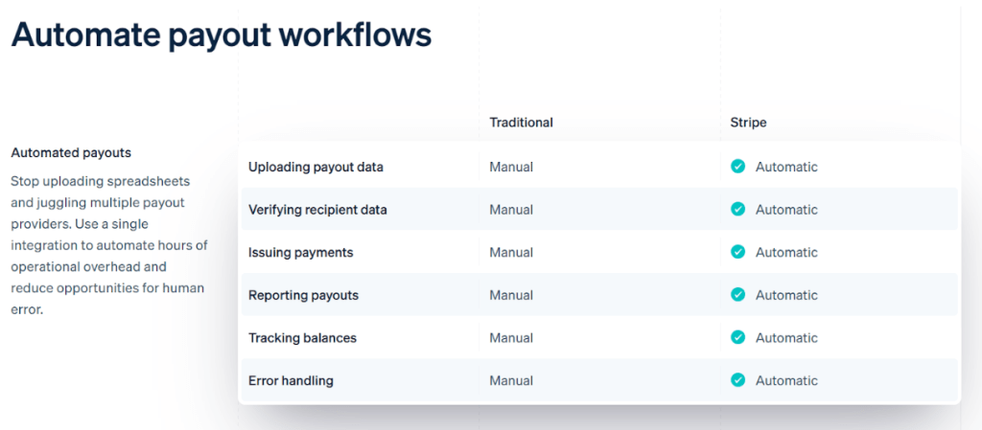Click the checkmark icon in Tracking balances row
Viewport: 982px width, 430px height.
[737, 337]
